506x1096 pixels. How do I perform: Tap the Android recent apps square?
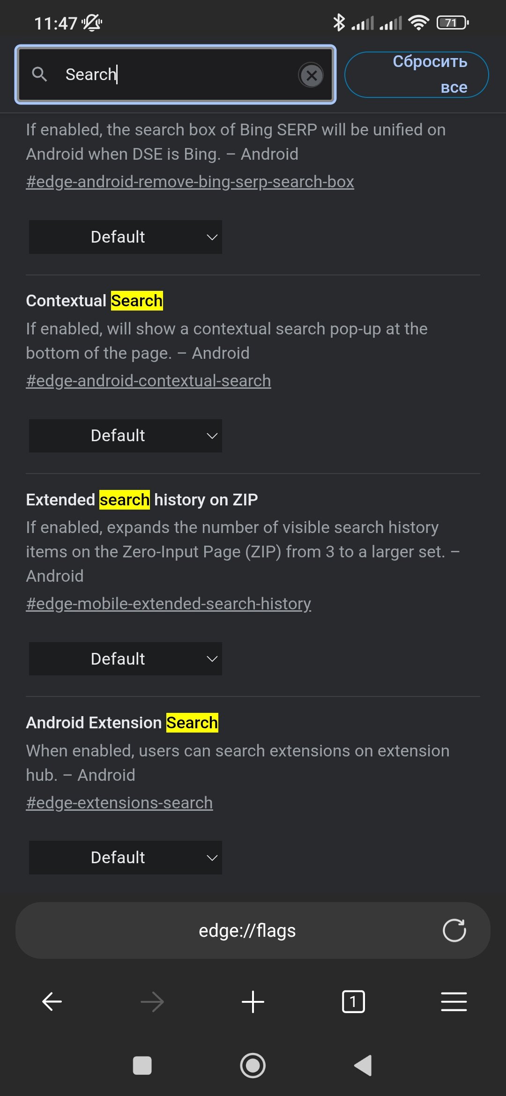[x=142, y=1066]
